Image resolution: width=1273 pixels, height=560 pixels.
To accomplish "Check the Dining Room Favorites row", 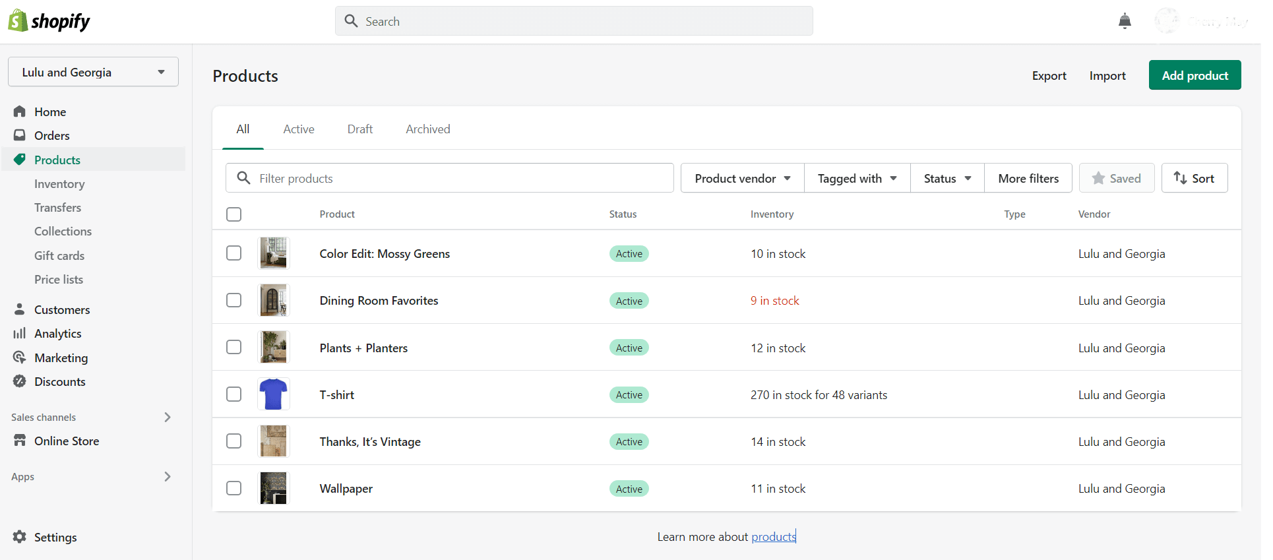I will (233, 300).
